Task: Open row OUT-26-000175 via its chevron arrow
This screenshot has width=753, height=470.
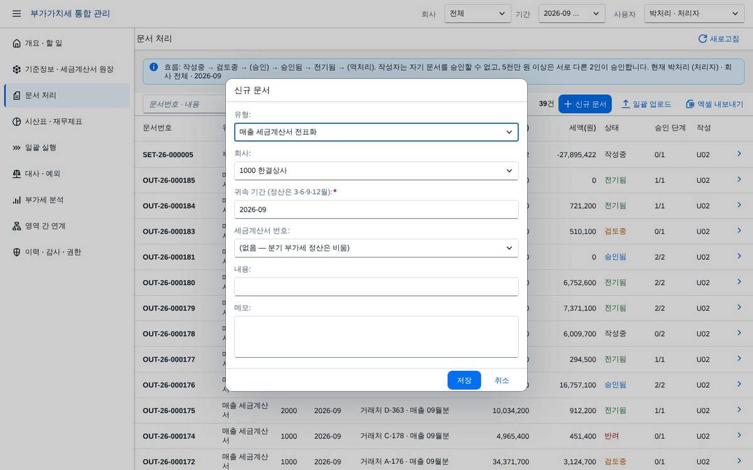Action: click(739, 410)
